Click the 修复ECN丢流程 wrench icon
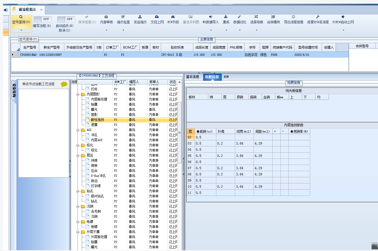This screenshot has height=251, width=378. point(318,17)
